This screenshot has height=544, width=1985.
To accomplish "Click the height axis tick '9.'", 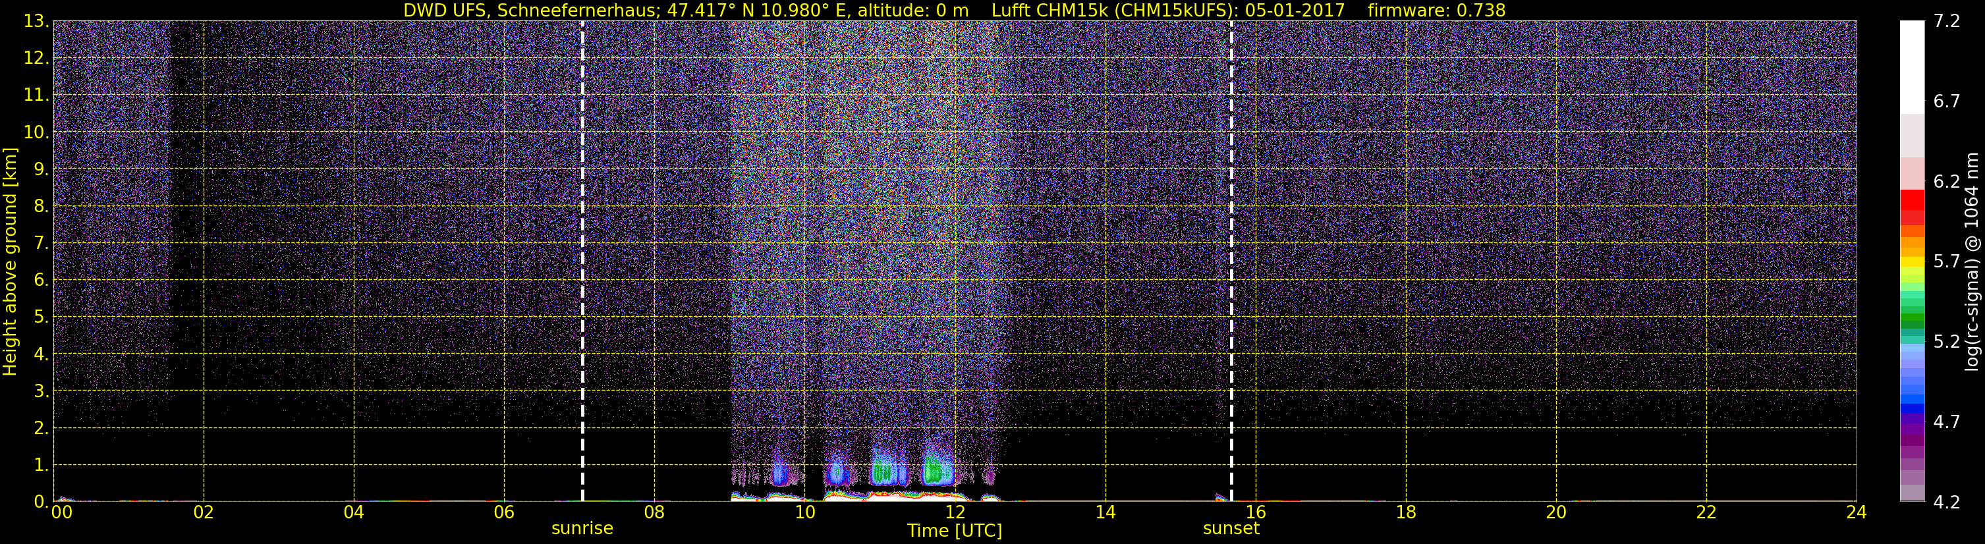I will (41, 169).
